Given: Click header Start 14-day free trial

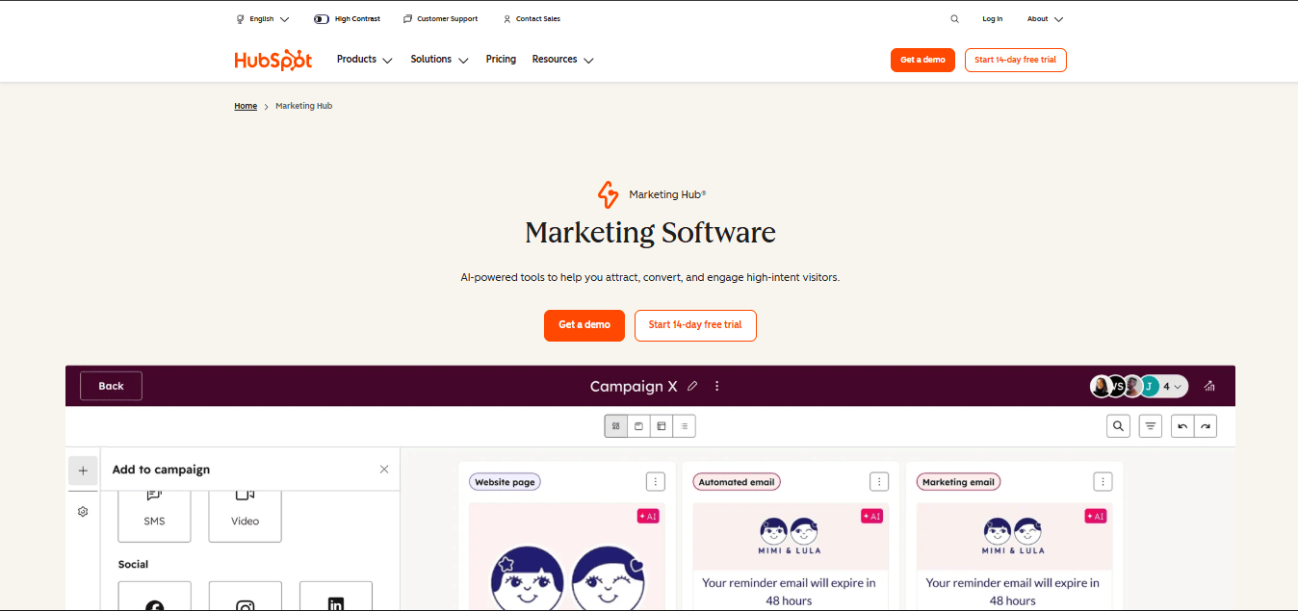Looking at the screenshot, I should (1016, 60).
